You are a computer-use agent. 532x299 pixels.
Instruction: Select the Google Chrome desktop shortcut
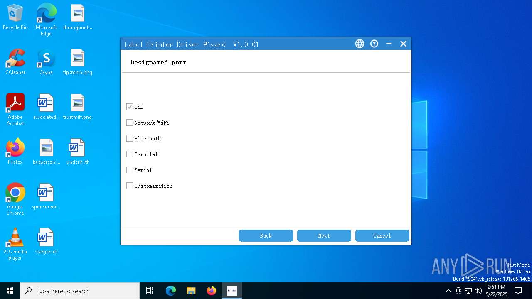pos(15,199)
